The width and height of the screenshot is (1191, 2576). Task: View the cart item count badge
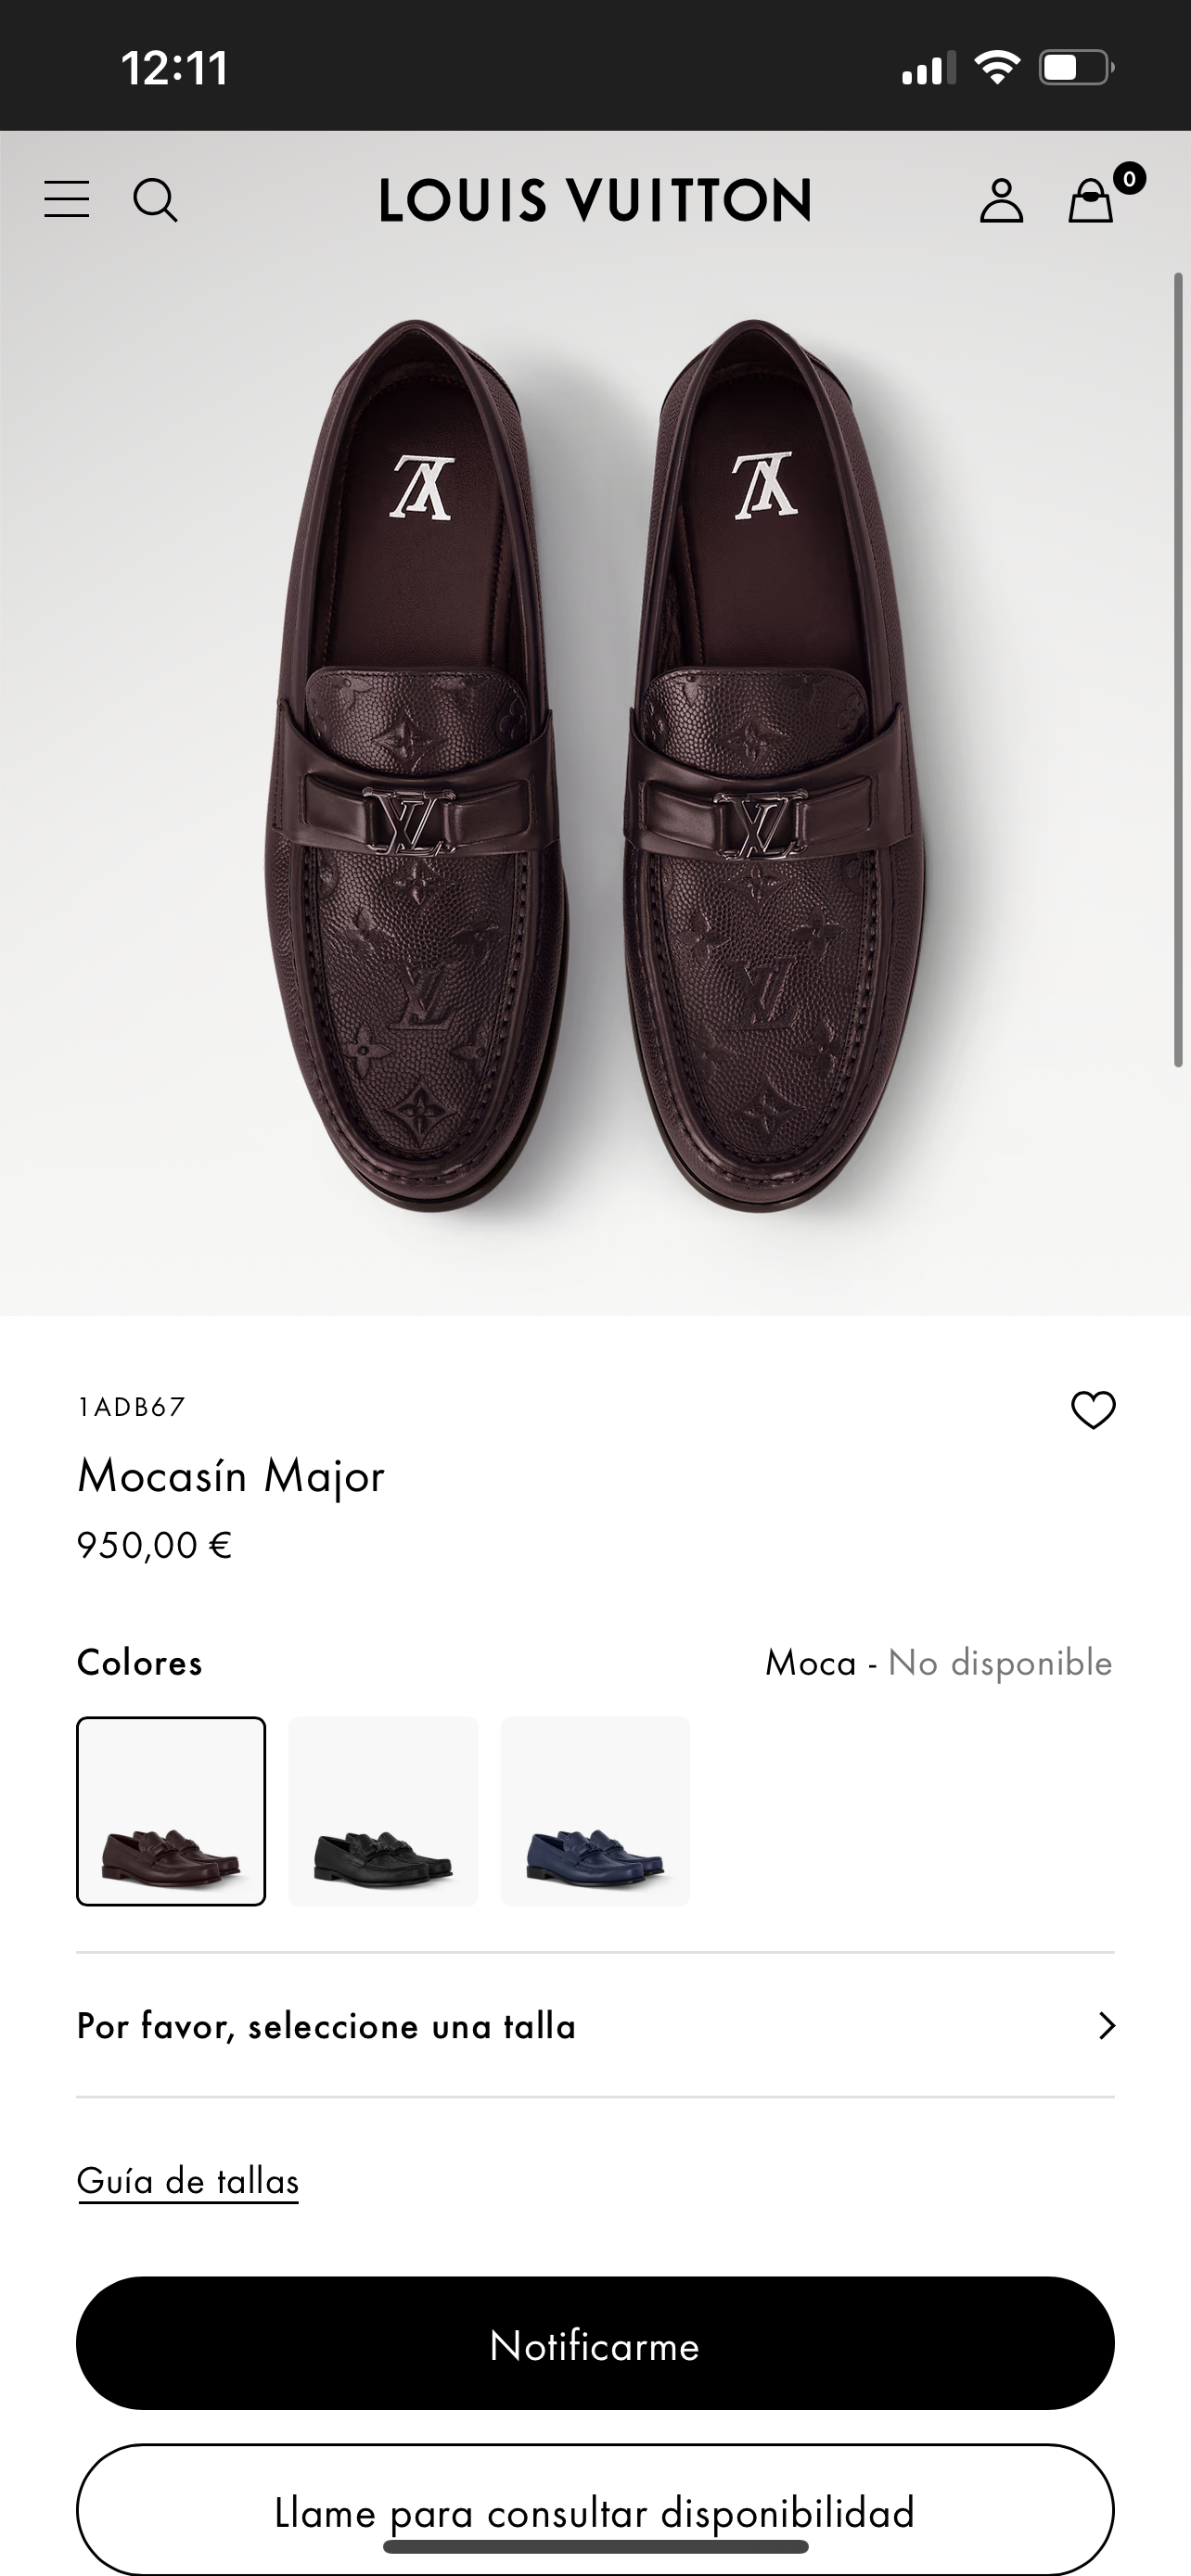[x=1128, y=178]
